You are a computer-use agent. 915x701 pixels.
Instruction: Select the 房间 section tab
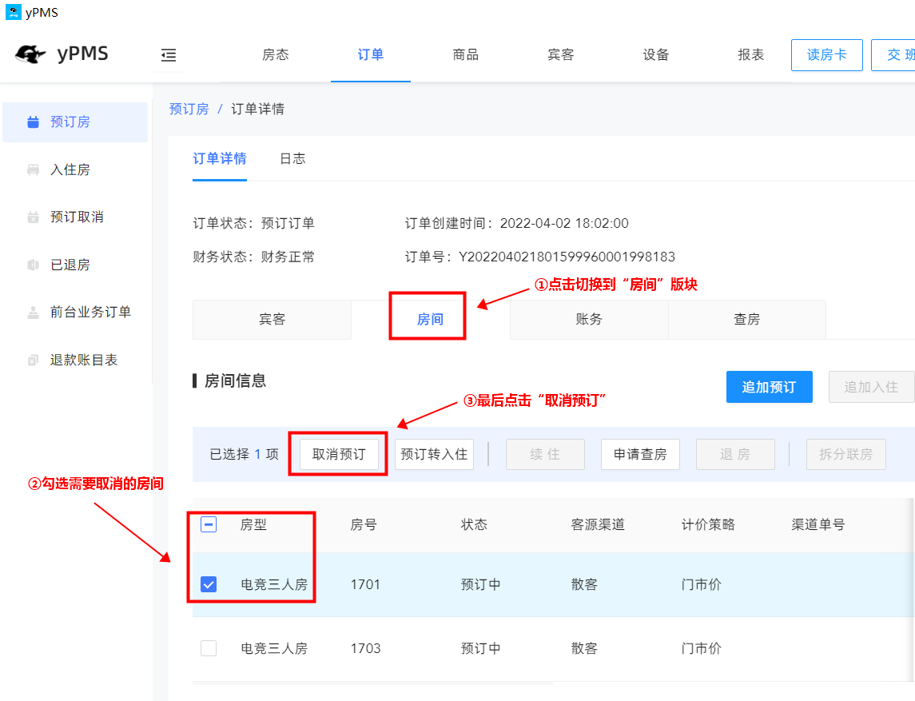coord(430,319)
